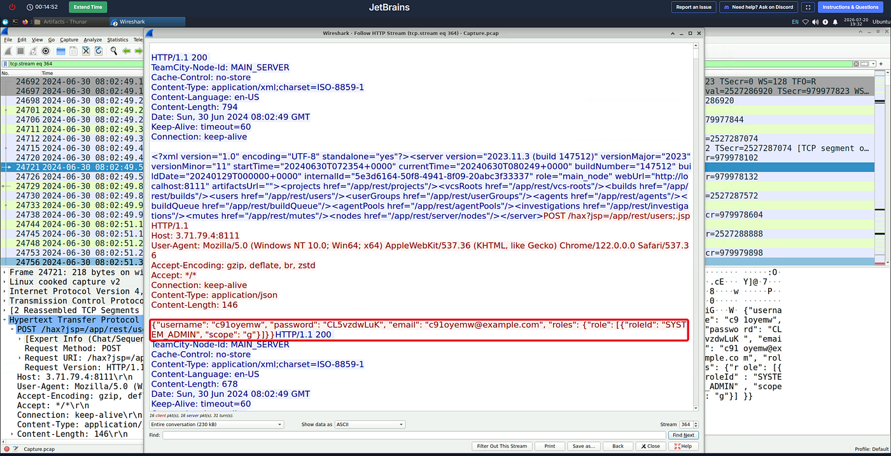The height and width of the screenshot is (456, 891).
Task: Open the File menu
Action: click(x=8, y=39)
